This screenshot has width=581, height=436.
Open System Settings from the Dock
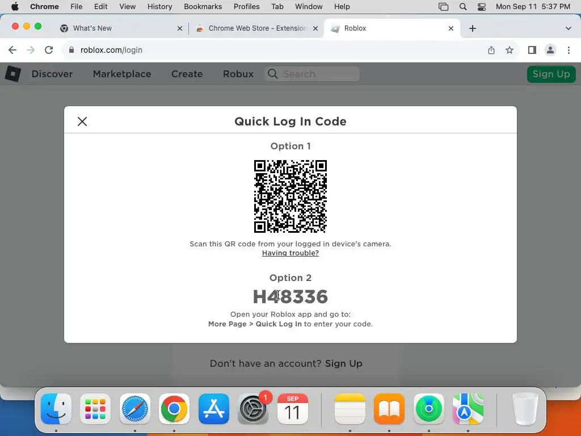pyautogui.click(x=253, y=409)
